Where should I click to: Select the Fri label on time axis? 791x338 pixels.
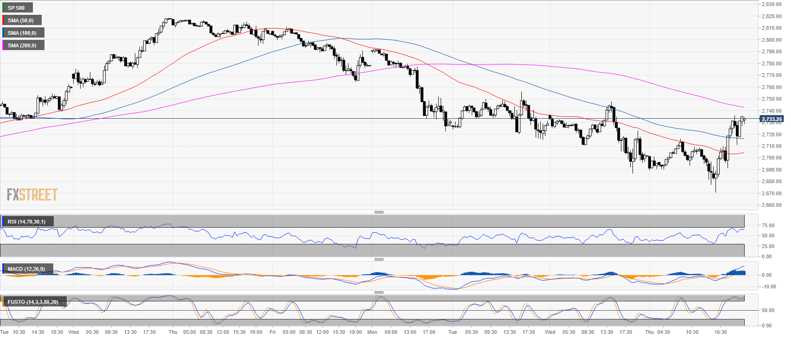pos(272,332)
